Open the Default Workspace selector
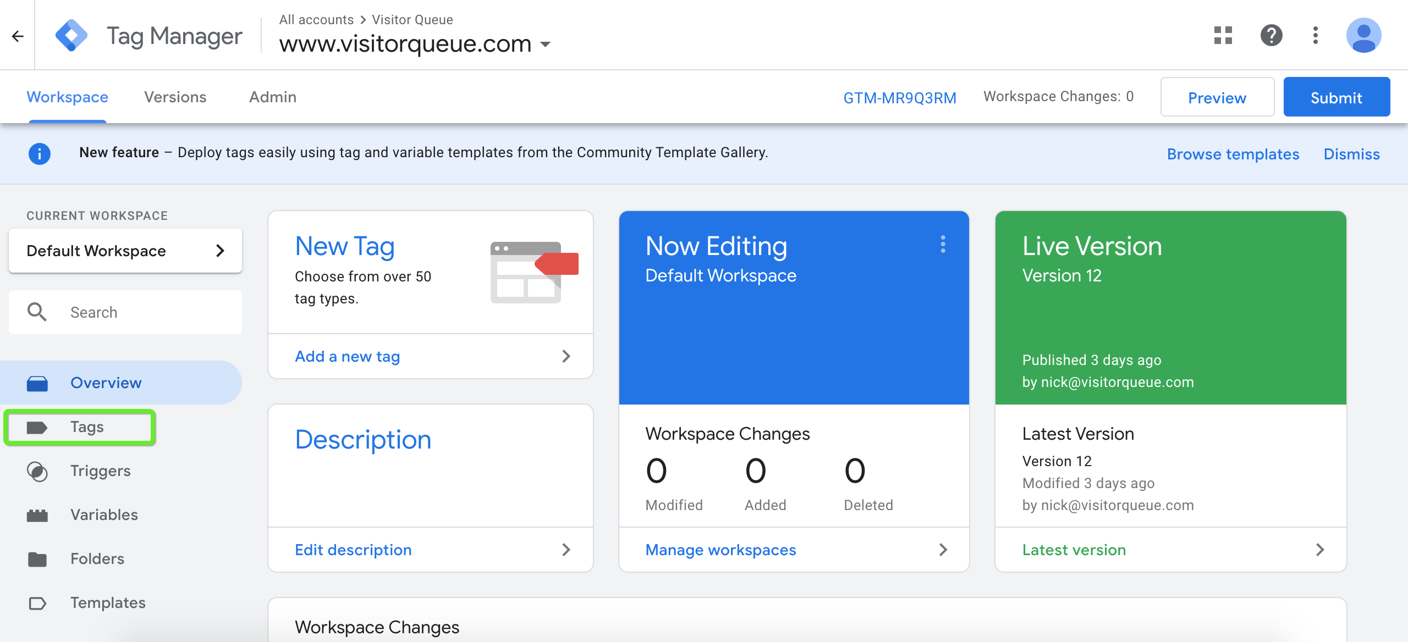 [x=125, y=251]
